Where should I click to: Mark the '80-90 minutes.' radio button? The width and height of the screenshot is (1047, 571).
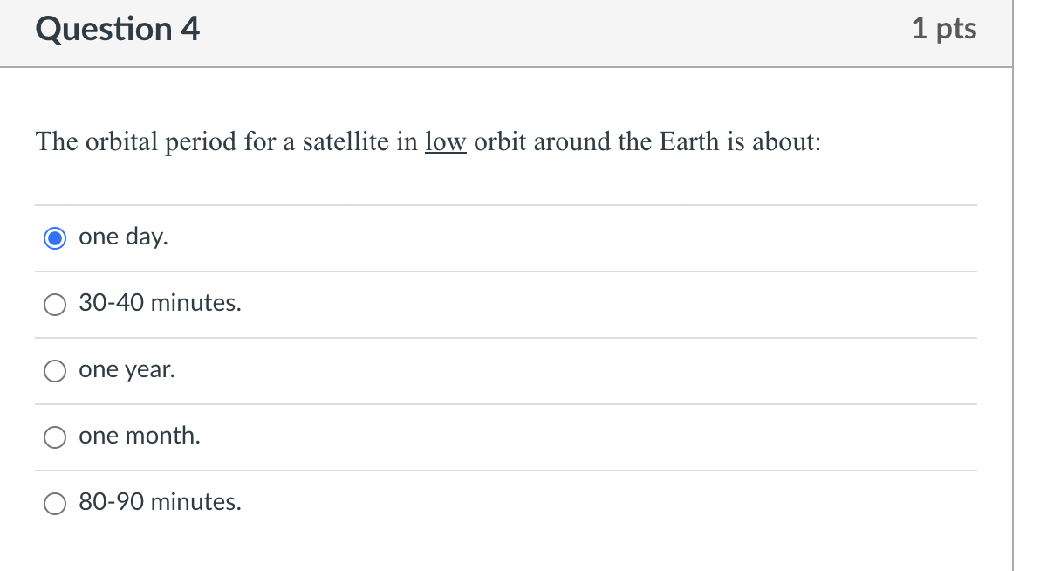[x=55, y=503]
